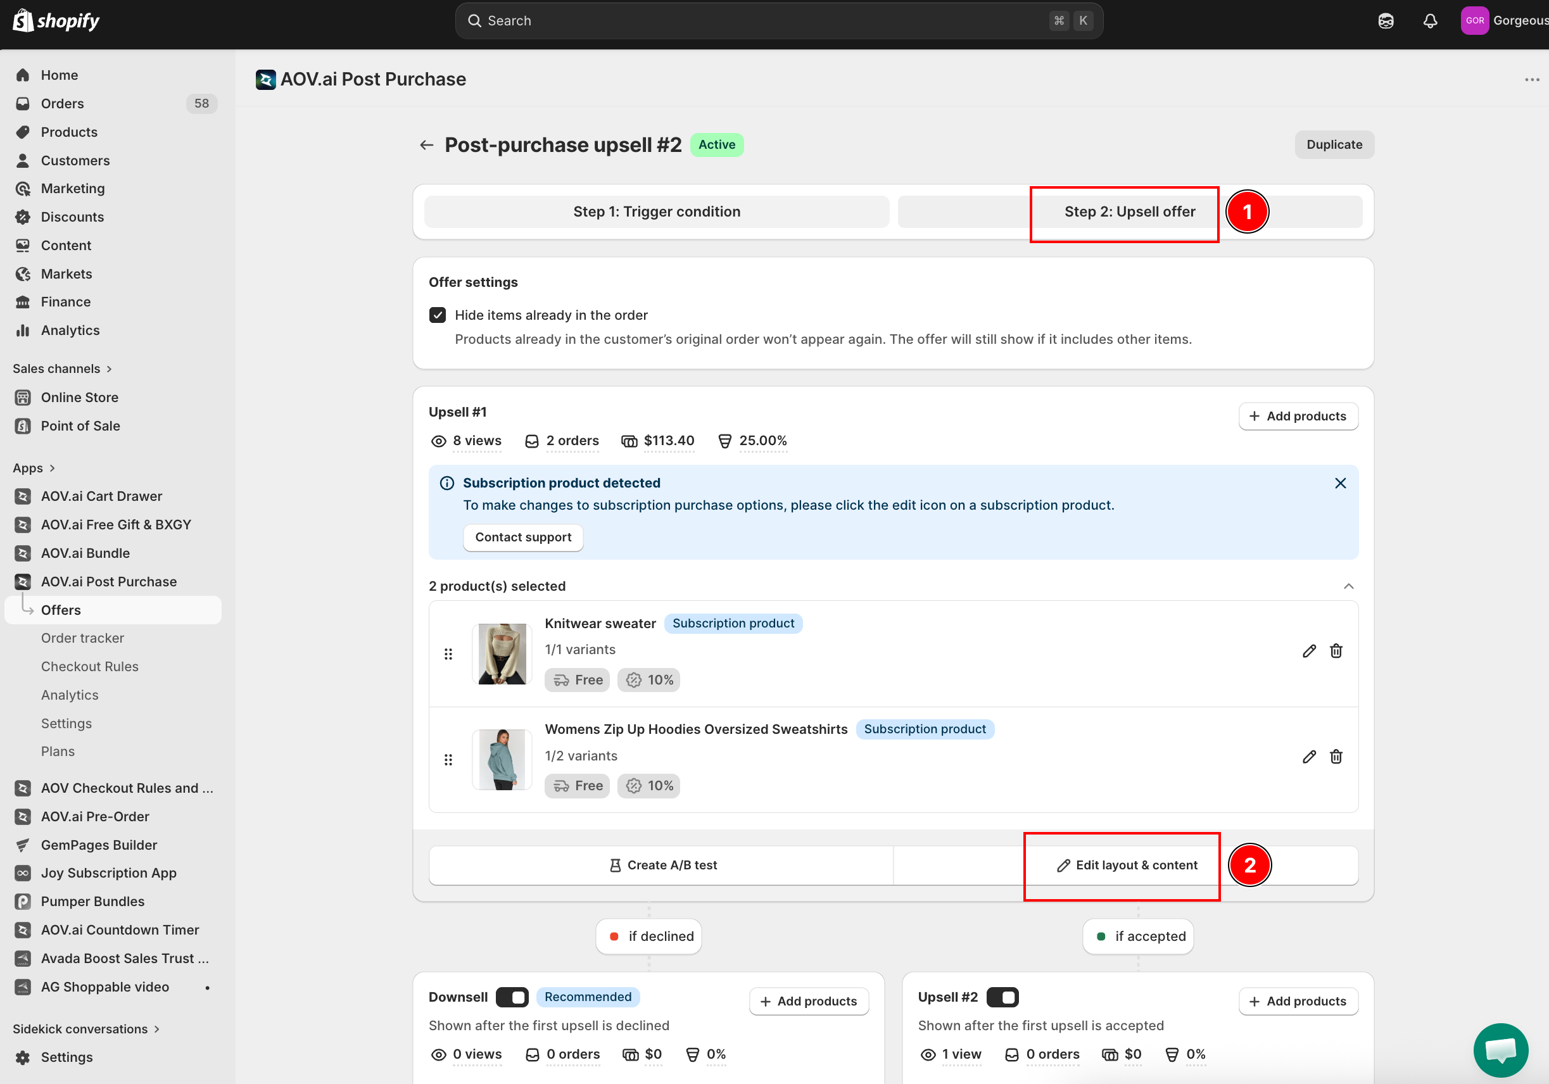Open Markets in the sidebar
Screen dimensions: 1549x1084
(x=112, y=274)
